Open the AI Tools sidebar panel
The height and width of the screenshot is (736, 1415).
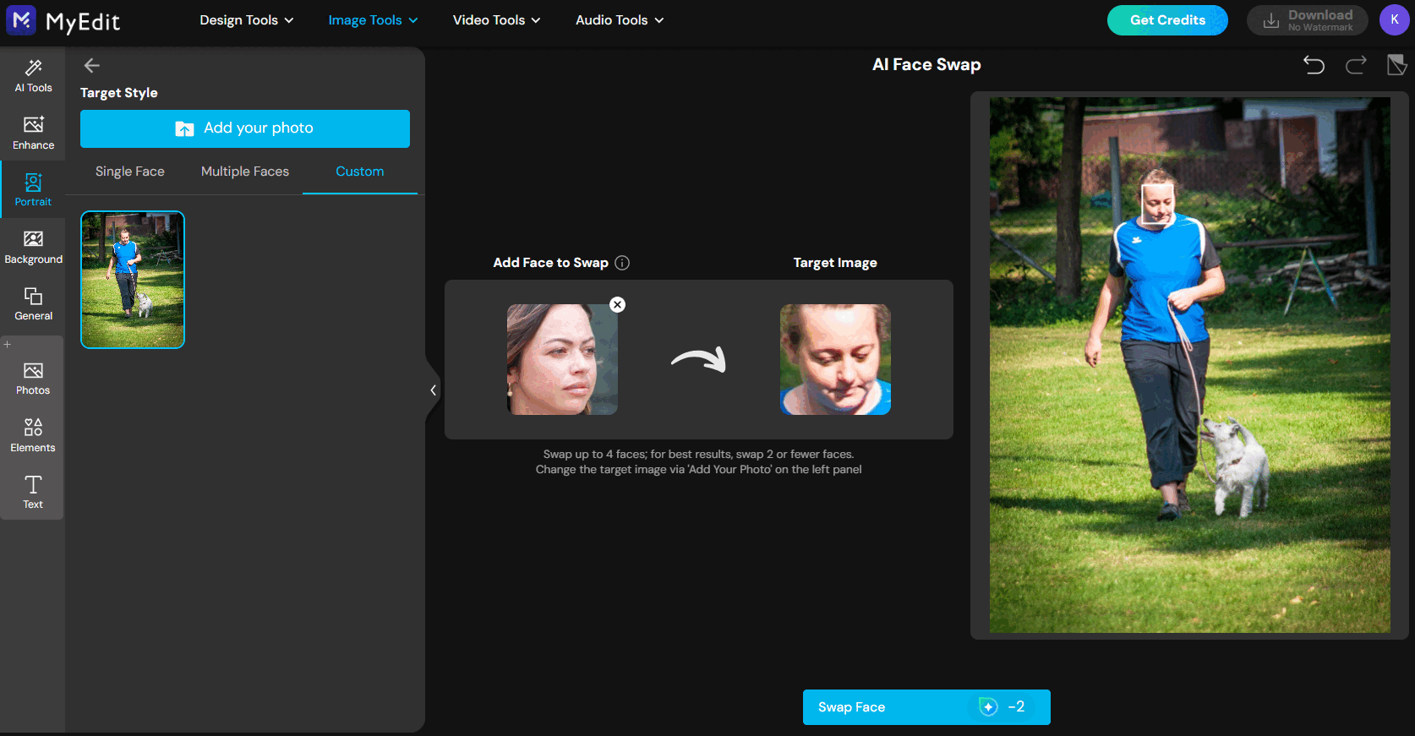tap(33, 75)
